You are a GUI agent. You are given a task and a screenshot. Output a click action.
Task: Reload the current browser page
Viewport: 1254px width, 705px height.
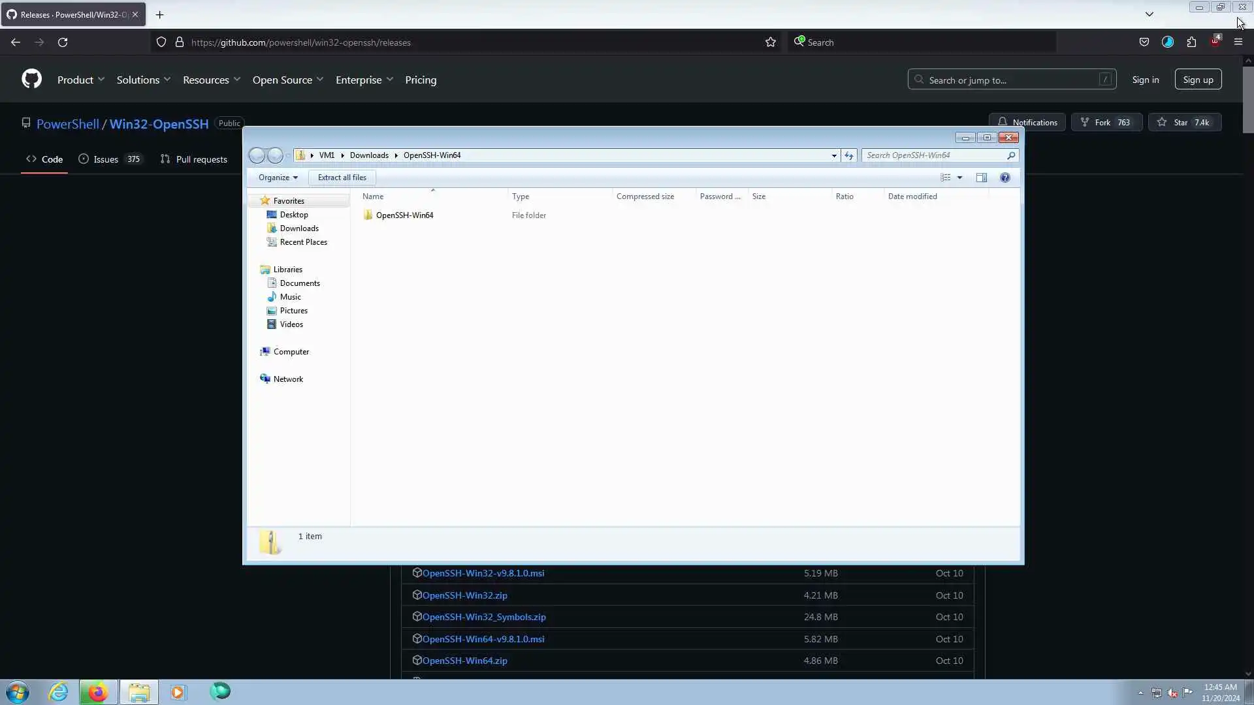63,42
